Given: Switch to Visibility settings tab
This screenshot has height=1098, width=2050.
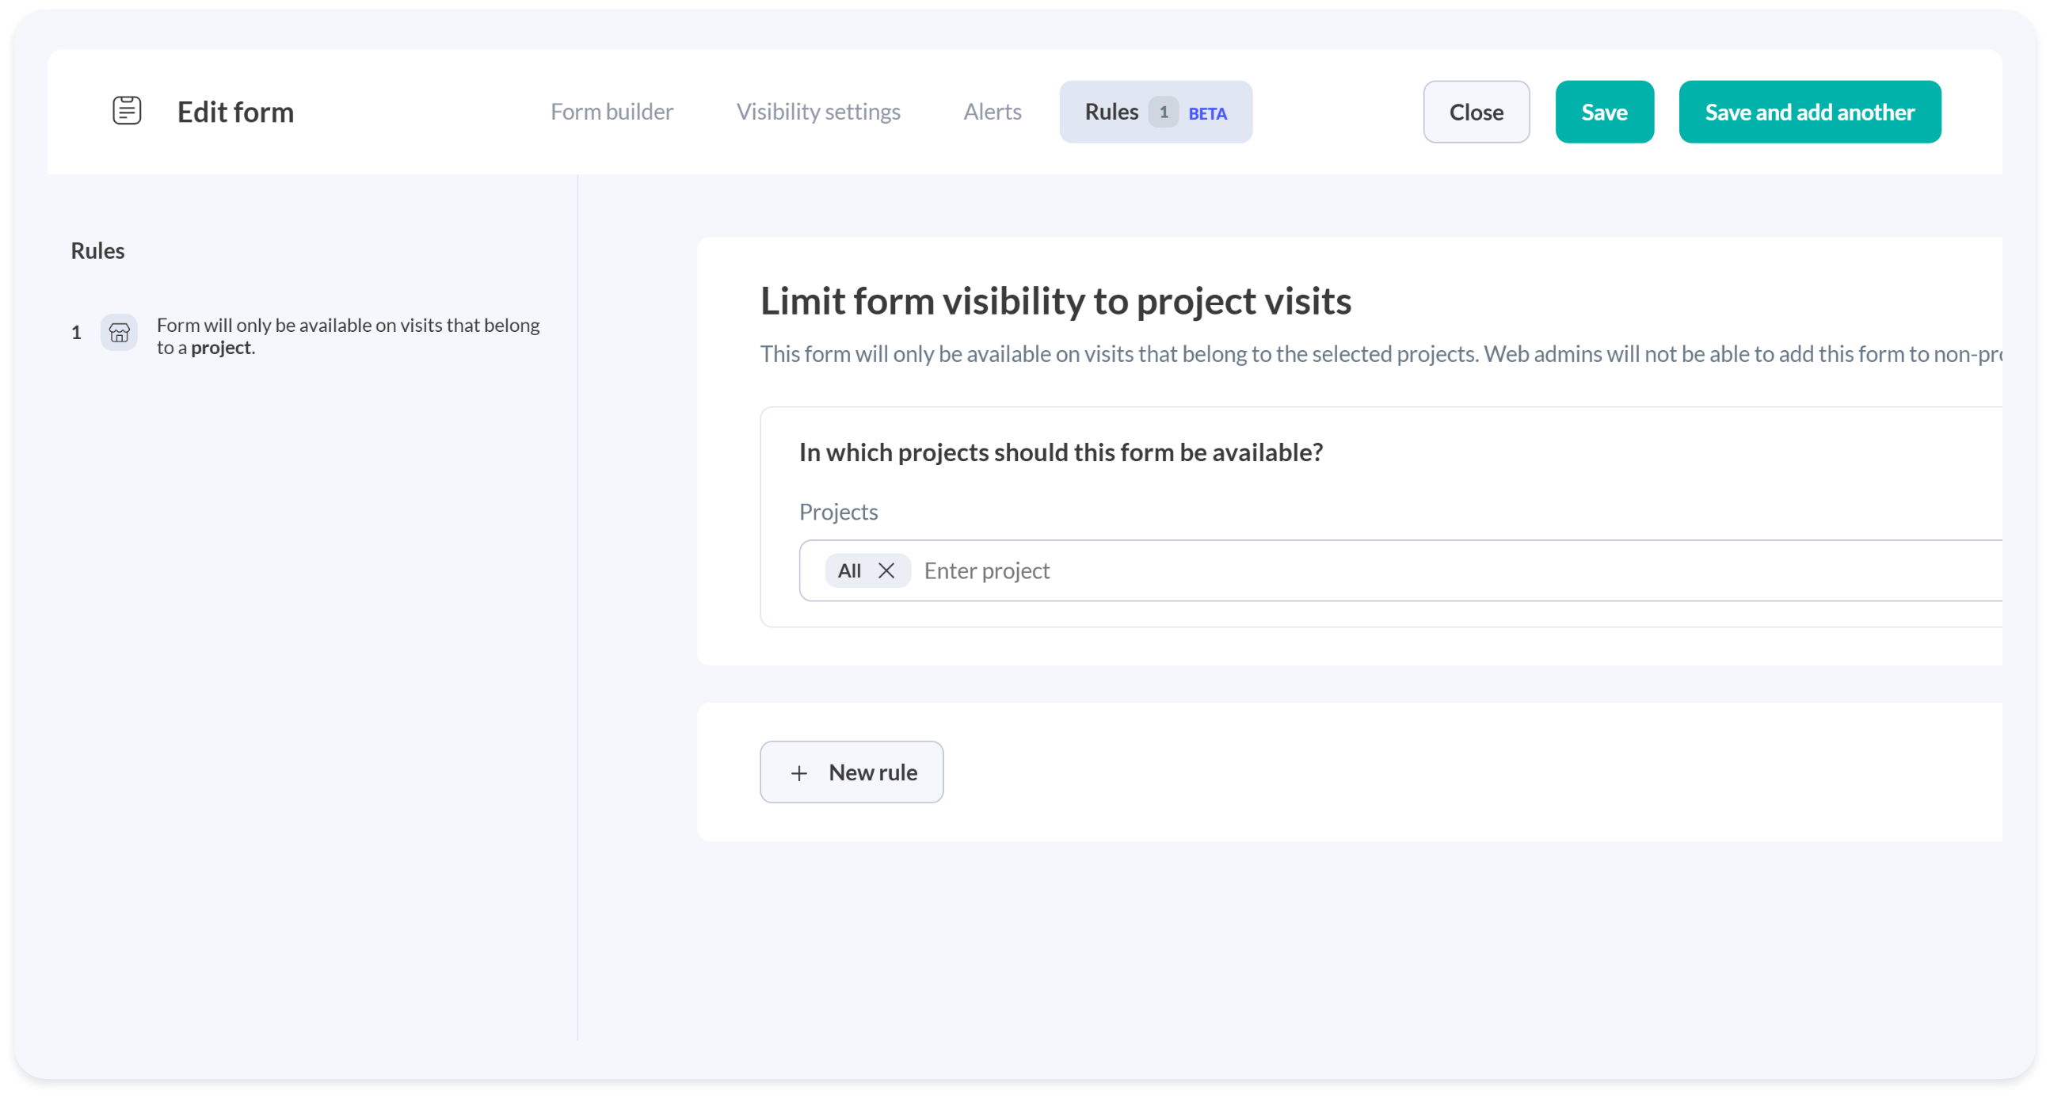Looking at the screenshot, I should [818, 112].
